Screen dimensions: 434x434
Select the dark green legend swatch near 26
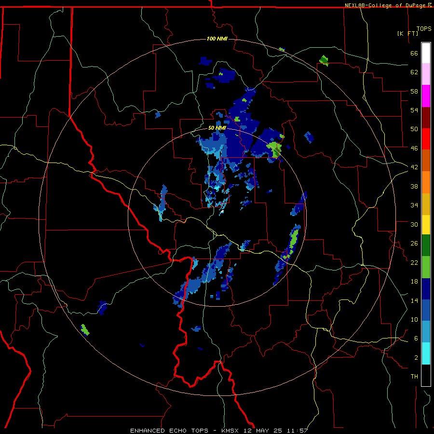point(426,245)
